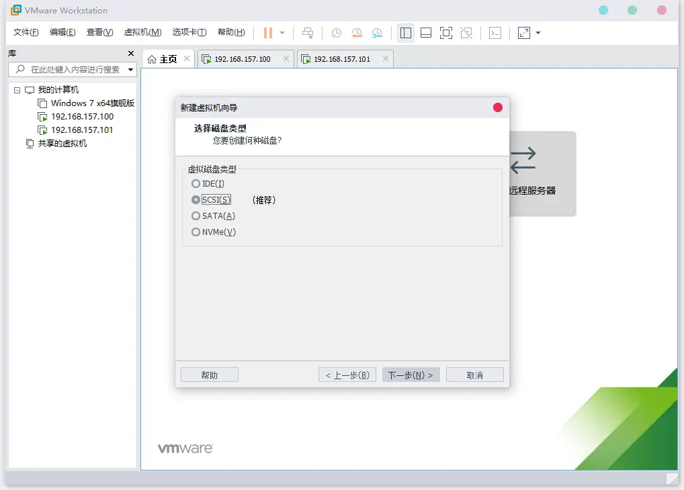Select the SCSI(S) disk type radio button
Viewport: 684px width, 490px height.
196,199
